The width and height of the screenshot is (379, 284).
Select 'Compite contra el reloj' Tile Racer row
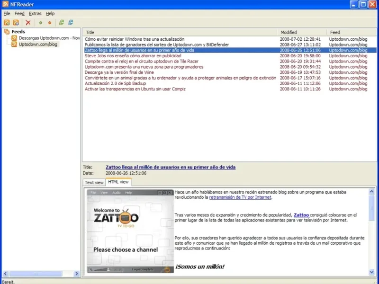[230, 62]
